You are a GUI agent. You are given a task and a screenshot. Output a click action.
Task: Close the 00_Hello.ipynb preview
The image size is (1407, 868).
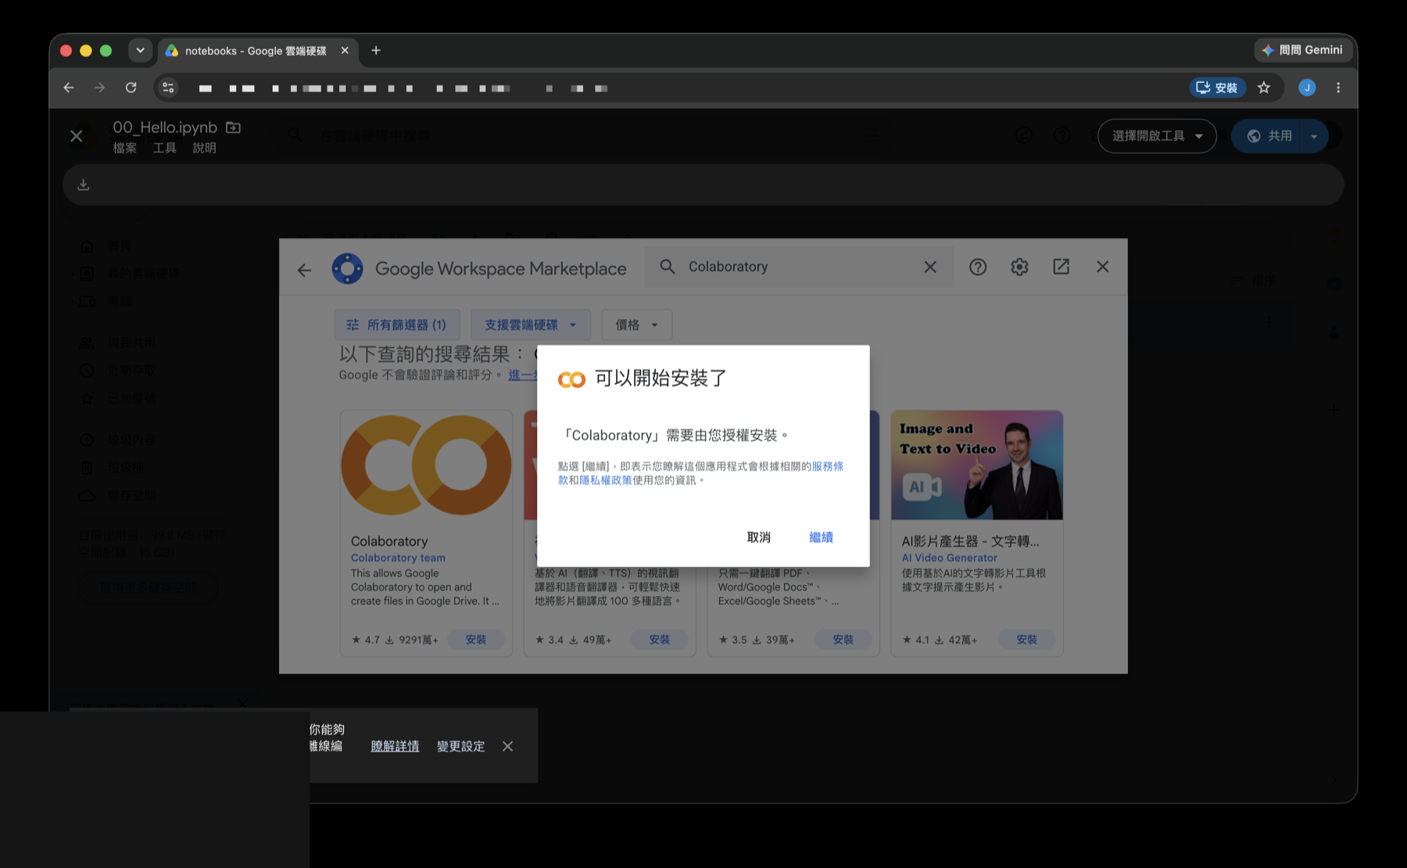click(x=77, y=136)
